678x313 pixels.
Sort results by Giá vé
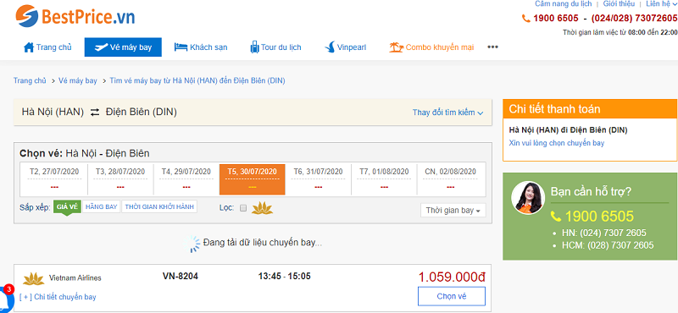click(x=67, y=206)
